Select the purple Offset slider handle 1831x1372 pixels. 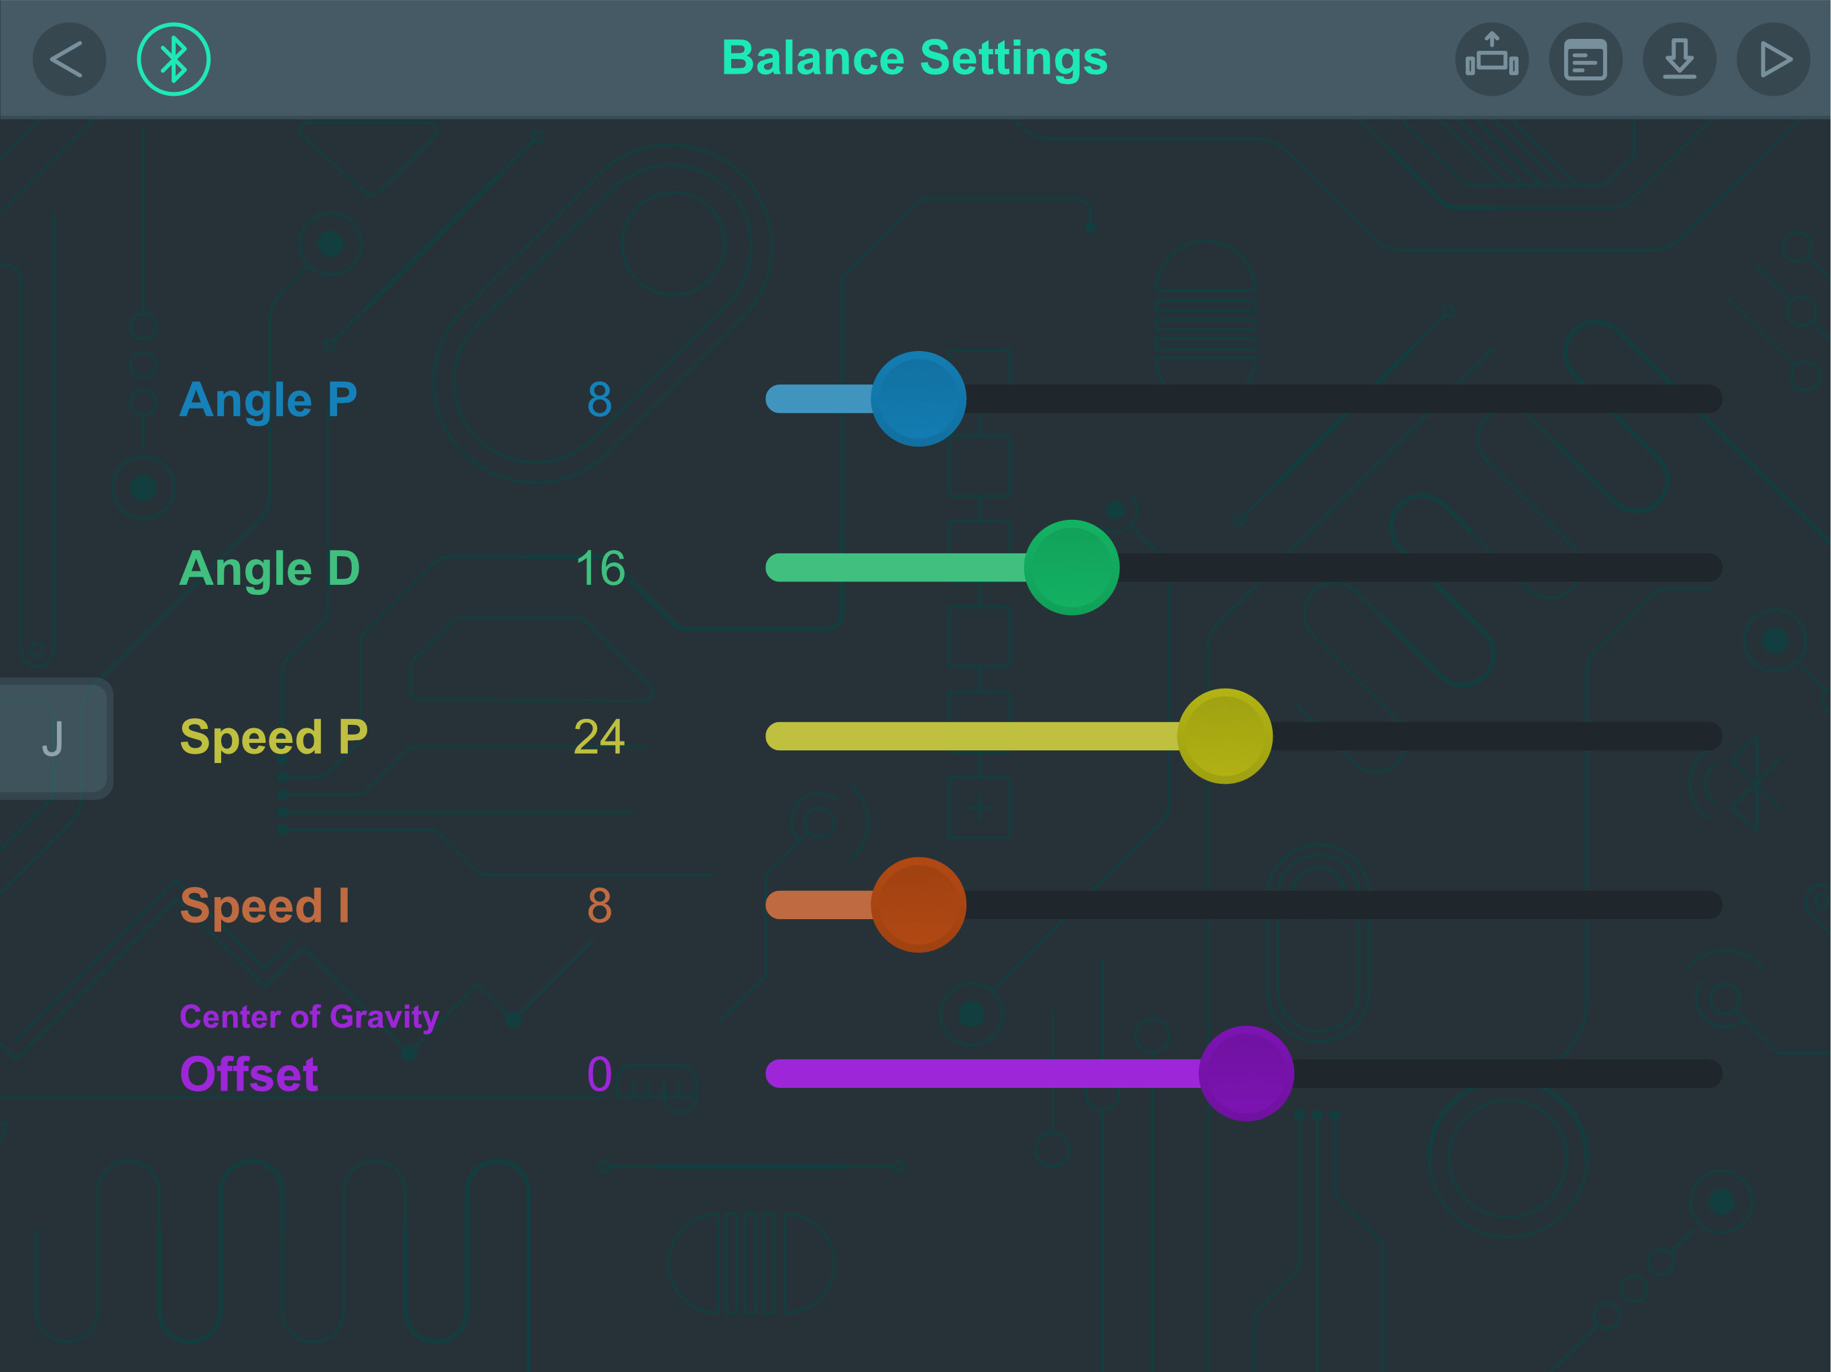1246,1073
